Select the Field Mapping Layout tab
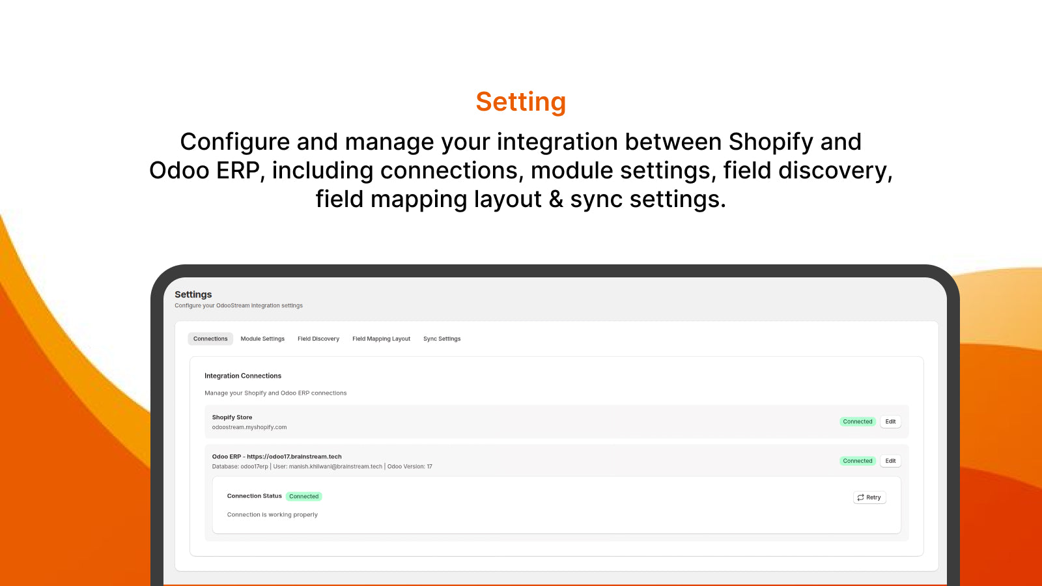1042x586 pixels. [x=381, y=339]
